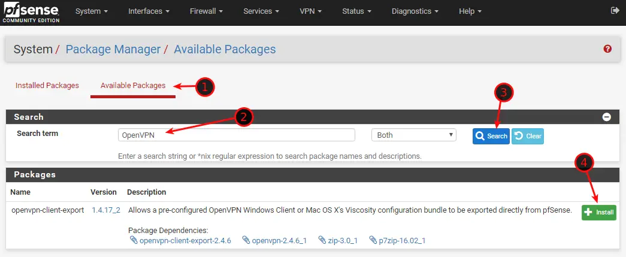Open the Package Manager breadcrumb link
The height and width of the screenshot is (257, 626).
[x=113, y=49]
